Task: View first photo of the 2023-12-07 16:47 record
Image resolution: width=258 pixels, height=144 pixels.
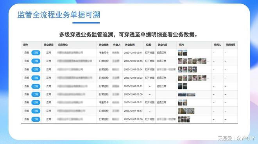Action: 182,111
